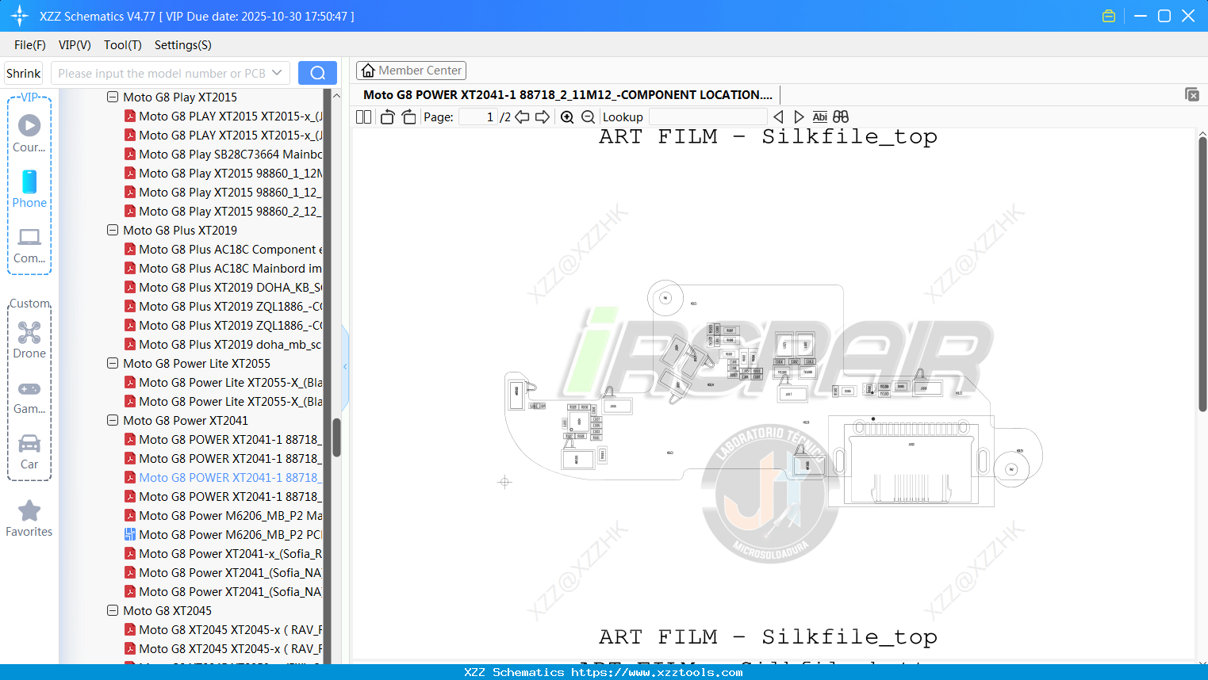Collapse the Moto G8 XT2045 folder
1208x680 pixels.
(113, 611)
